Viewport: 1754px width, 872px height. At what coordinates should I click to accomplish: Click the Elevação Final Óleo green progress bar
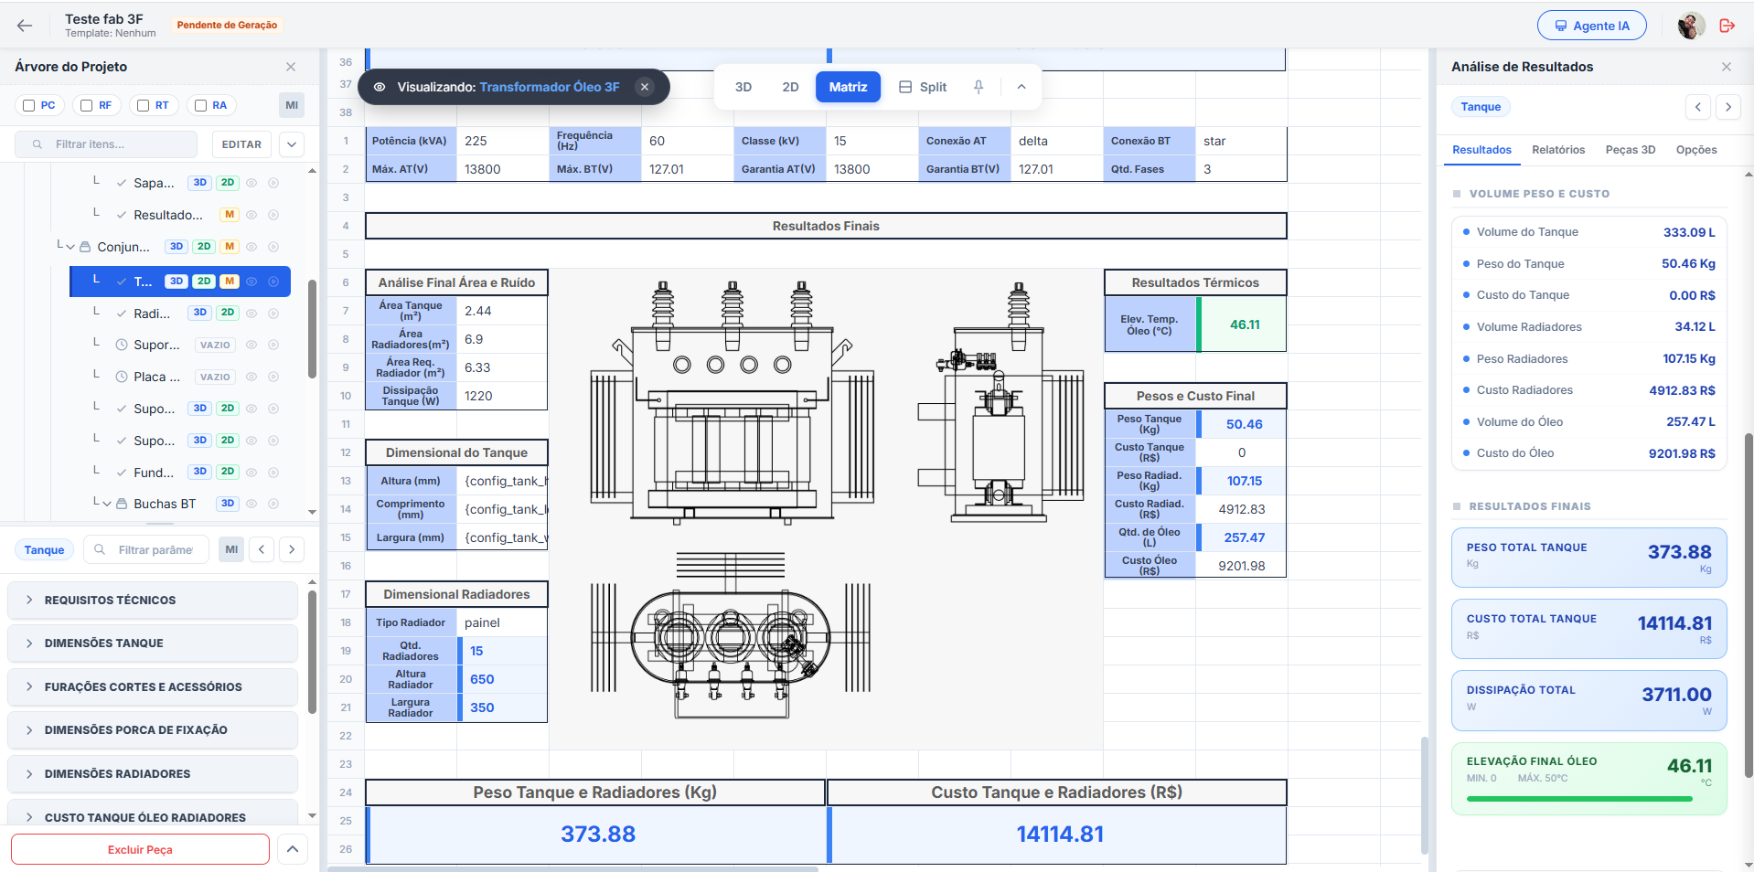pyautogui.click(x=1579, y=799)
